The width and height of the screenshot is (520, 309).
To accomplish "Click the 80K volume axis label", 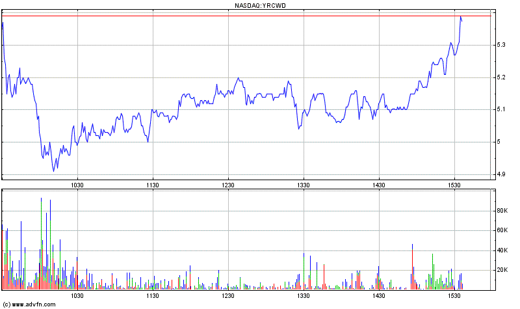I will (502, 211).
